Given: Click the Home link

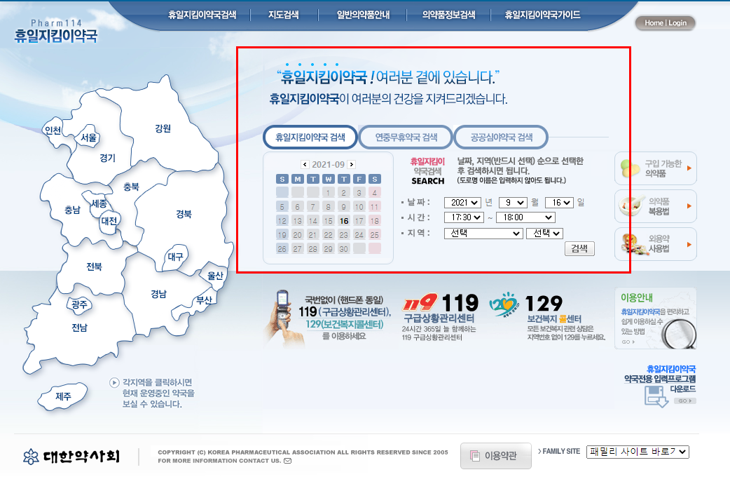Looking at the screenshot, I should [654, 23].
